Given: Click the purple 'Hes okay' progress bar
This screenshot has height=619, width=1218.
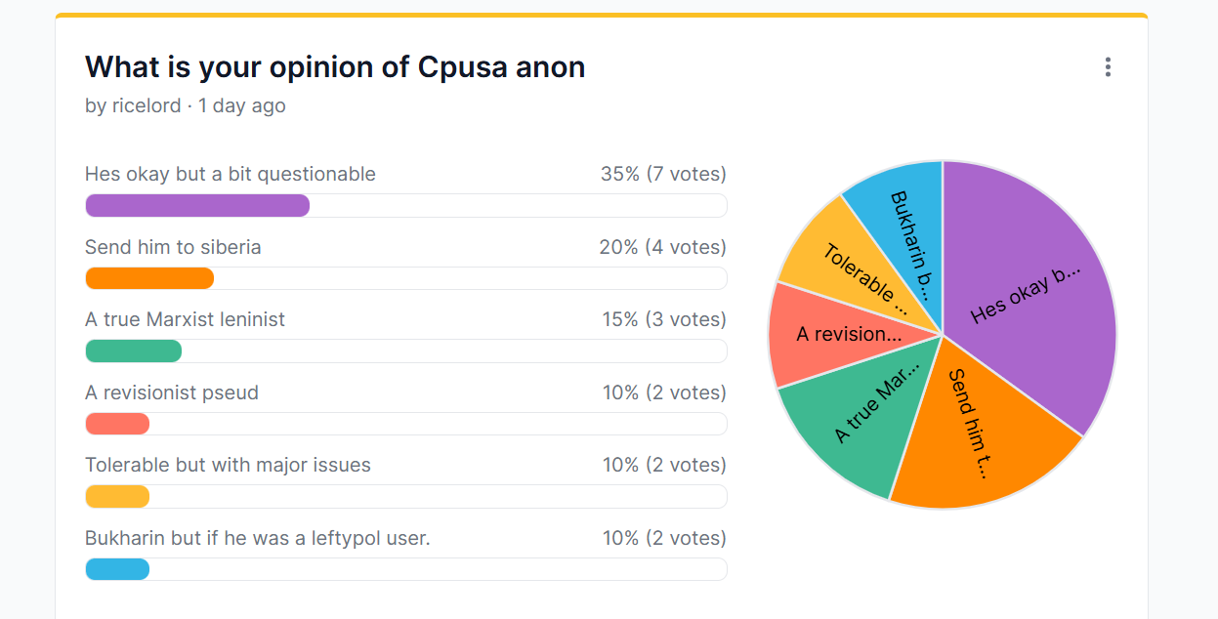Looking at the screenshot, I should [197, 206].
